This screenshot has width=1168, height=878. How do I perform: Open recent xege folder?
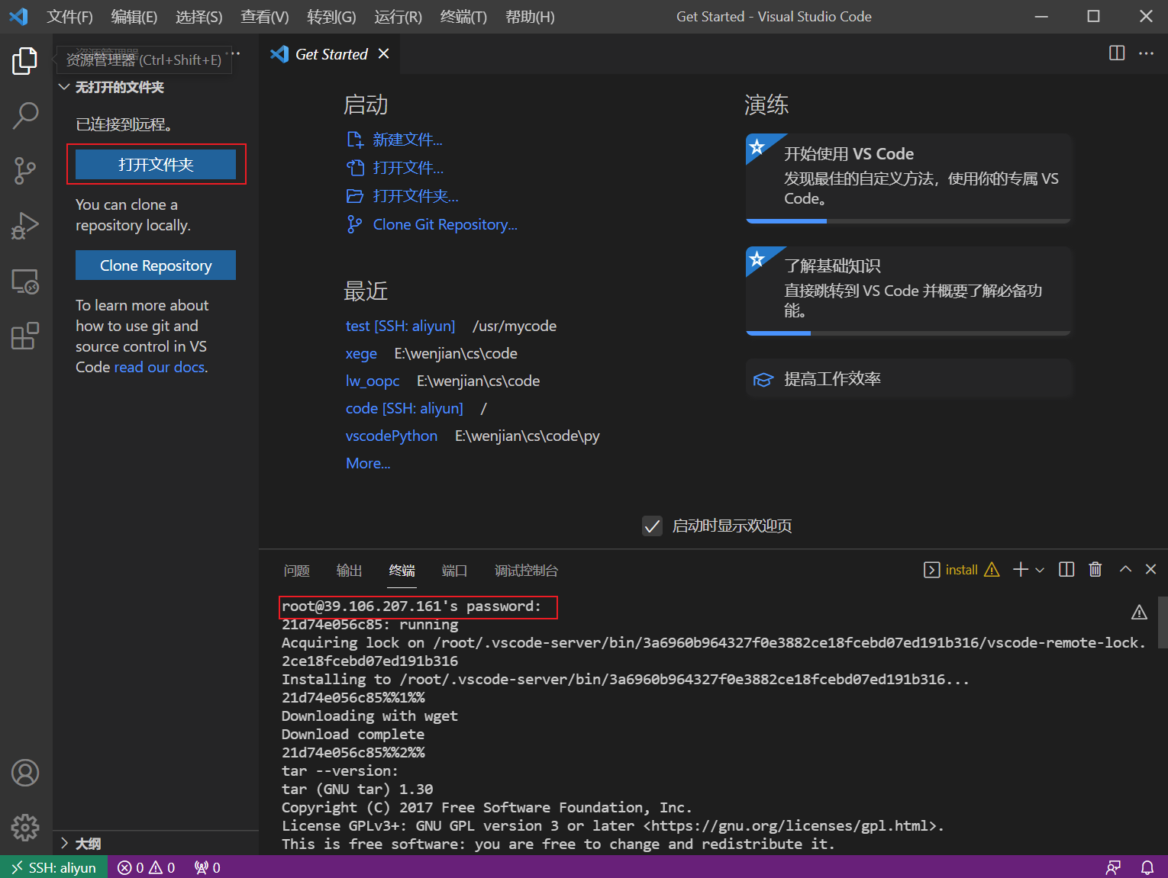pos(361,354)
